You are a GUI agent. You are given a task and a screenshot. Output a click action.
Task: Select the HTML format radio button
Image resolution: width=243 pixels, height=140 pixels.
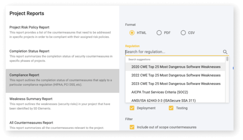coord(132,33)
